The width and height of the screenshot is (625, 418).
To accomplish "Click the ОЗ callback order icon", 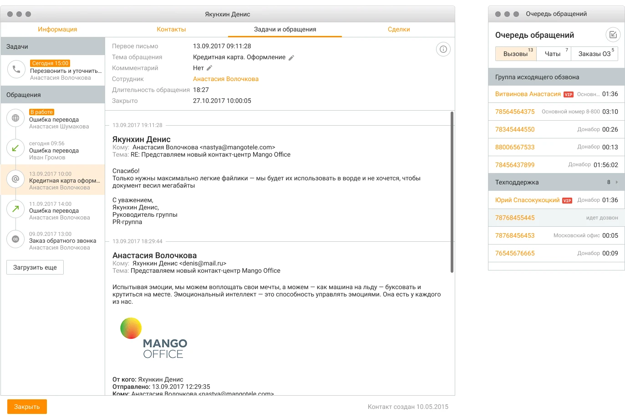I will pyautogui.click(x=15, y=239).
